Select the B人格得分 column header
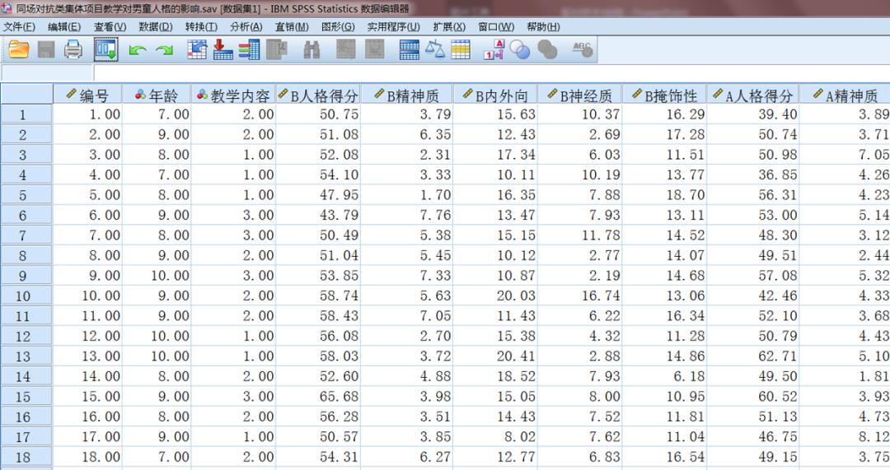Image resolution: width=890 pixels, height=470 pixels. coord(317,95)
